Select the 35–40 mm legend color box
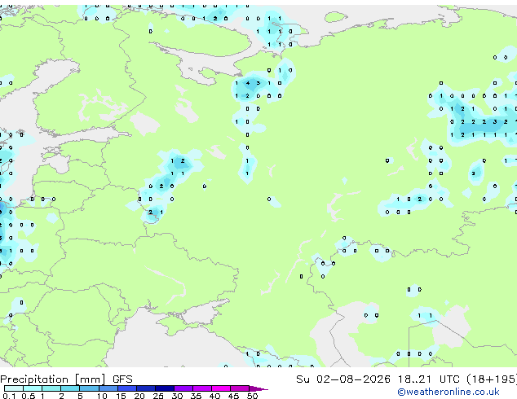 click(x=202, y=388)
